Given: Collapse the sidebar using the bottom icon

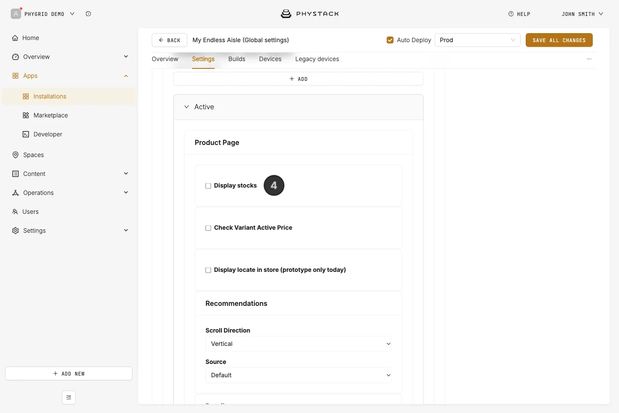Looking at the screenshot, I should tap(69, 398).
